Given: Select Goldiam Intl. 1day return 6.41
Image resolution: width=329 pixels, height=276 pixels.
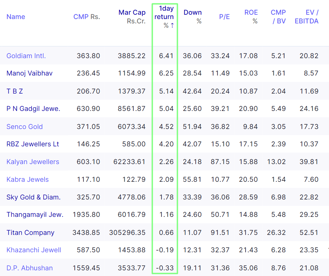Looking at the screenshot, I should [x=167, y=56].
